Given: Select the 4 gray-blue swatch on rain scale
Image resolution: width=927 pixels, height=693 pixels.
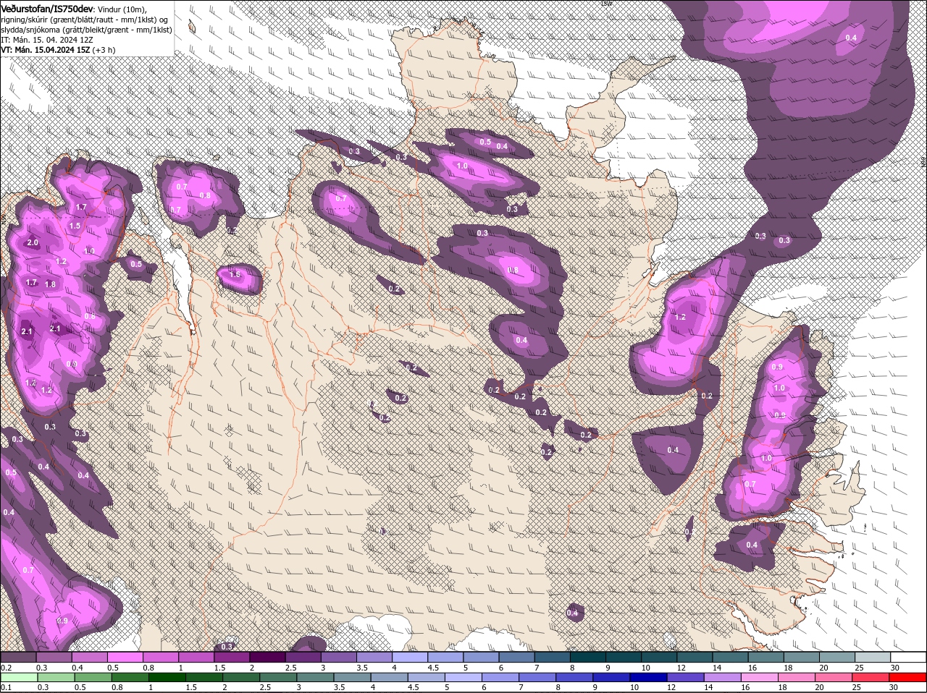Looking at the screenshot, I should click(390, 677).
